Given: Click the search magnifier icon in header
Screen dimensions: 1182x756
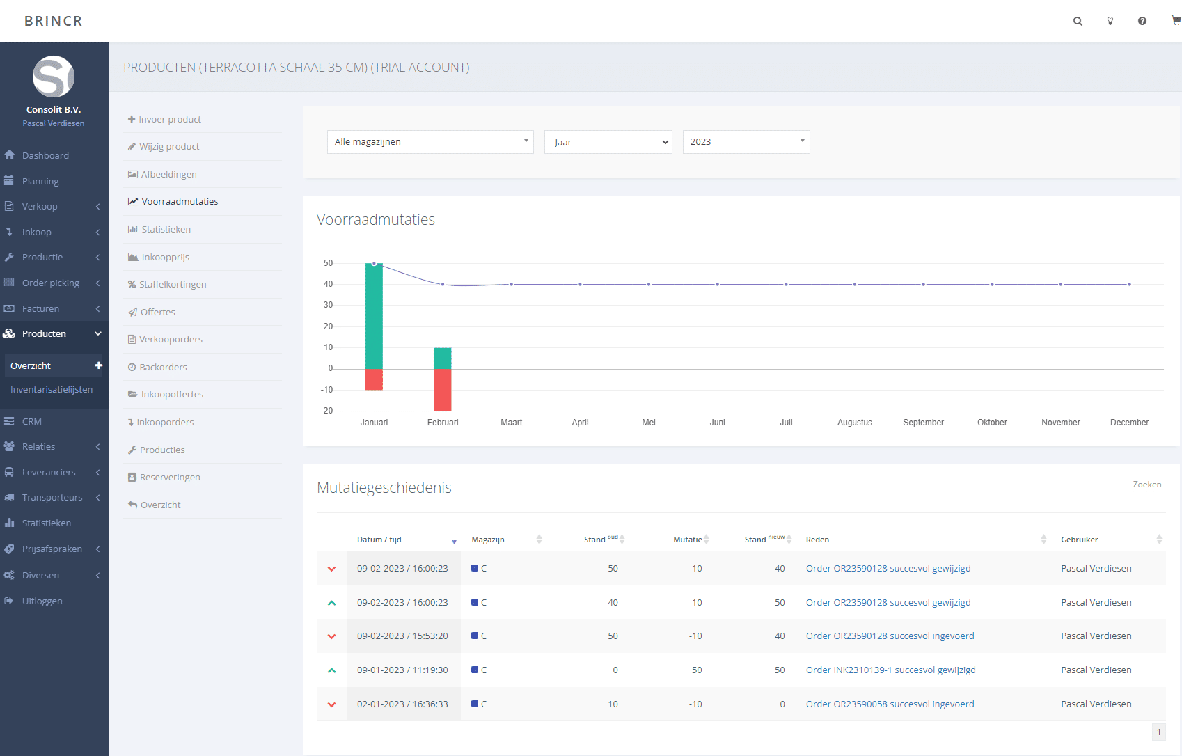Looking at the screenshot, I should pos(1078,21).
